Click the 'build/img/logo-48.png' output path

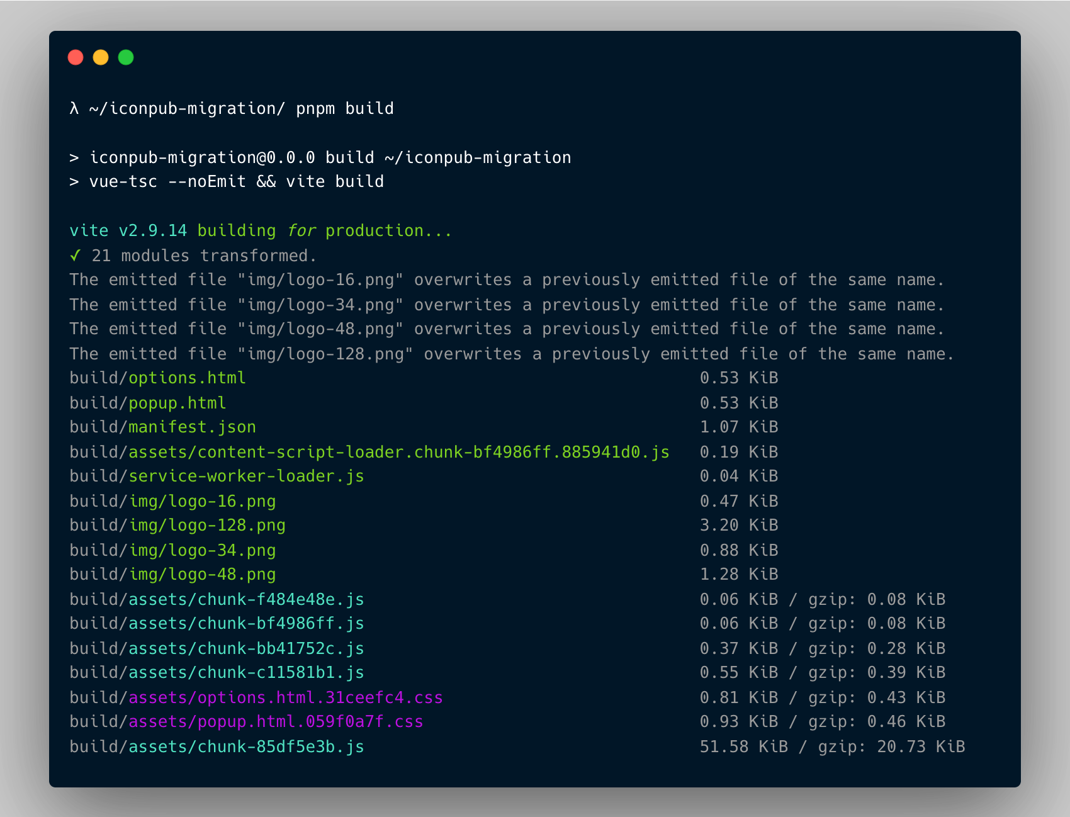click(172, 574)
